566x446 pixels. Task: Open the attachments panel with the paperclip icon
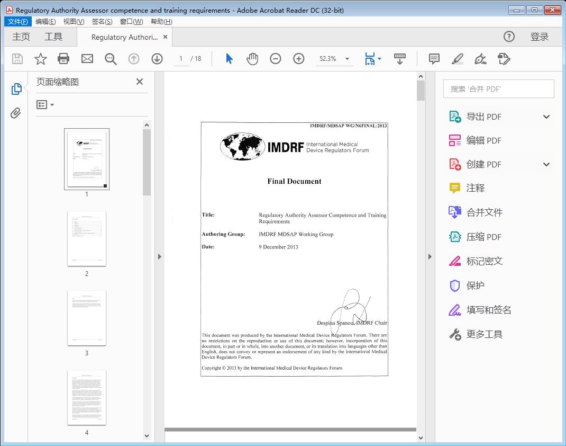(16, 112)
